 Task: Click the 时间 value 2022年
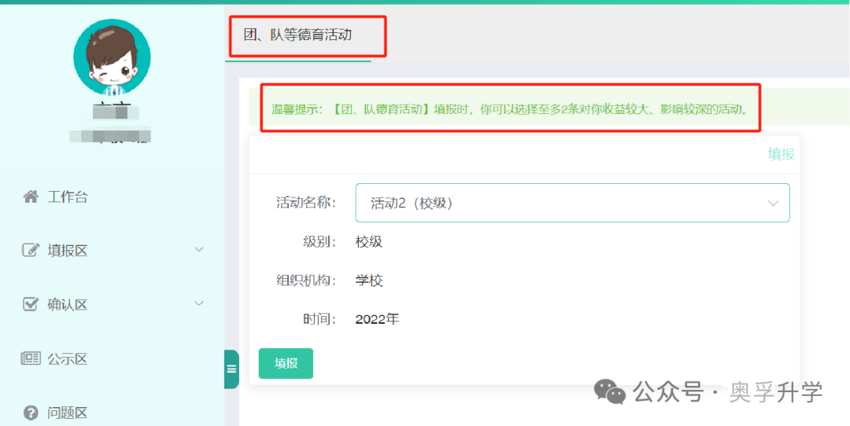pos(377,319)
